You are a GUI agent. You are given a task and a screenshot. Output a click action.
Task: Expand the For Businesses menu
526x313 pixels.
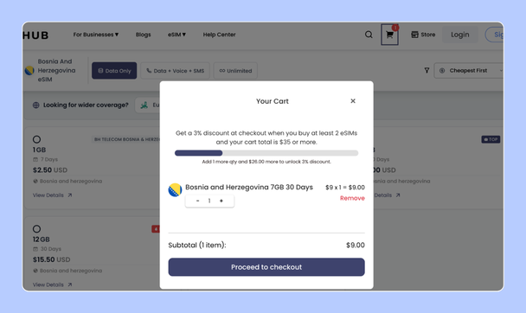click(96, 35)
